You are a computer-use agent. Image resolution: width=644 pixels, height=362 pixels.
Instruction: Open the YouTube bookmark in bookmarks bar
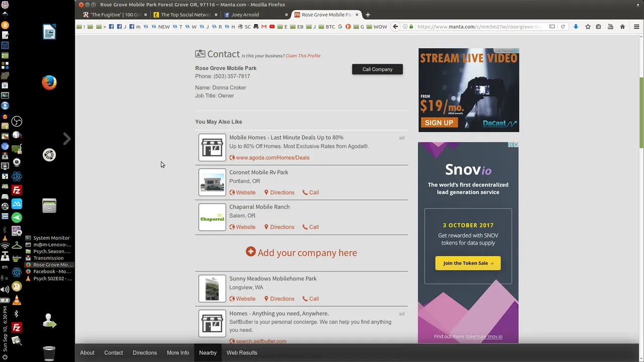[272, 27]
